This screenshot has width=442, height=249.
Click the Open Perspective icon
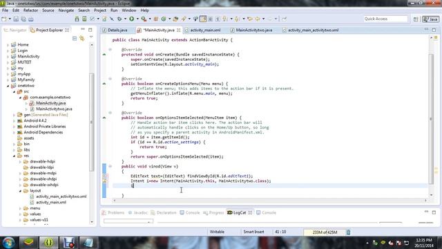(x=416, y=19)
